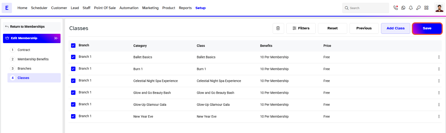
Task: Uncheck the New Year Eve row checkbox
Action: (73, 116)
